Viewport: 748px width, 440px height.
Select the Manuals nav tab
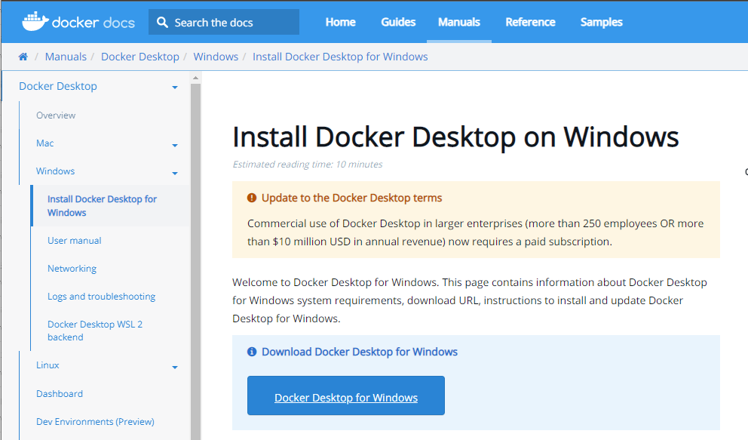coord(459,22)
